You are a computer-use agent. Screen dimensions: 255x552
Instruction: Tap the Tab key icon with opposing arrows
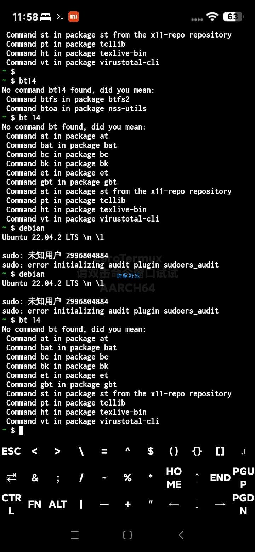(11, 478)
